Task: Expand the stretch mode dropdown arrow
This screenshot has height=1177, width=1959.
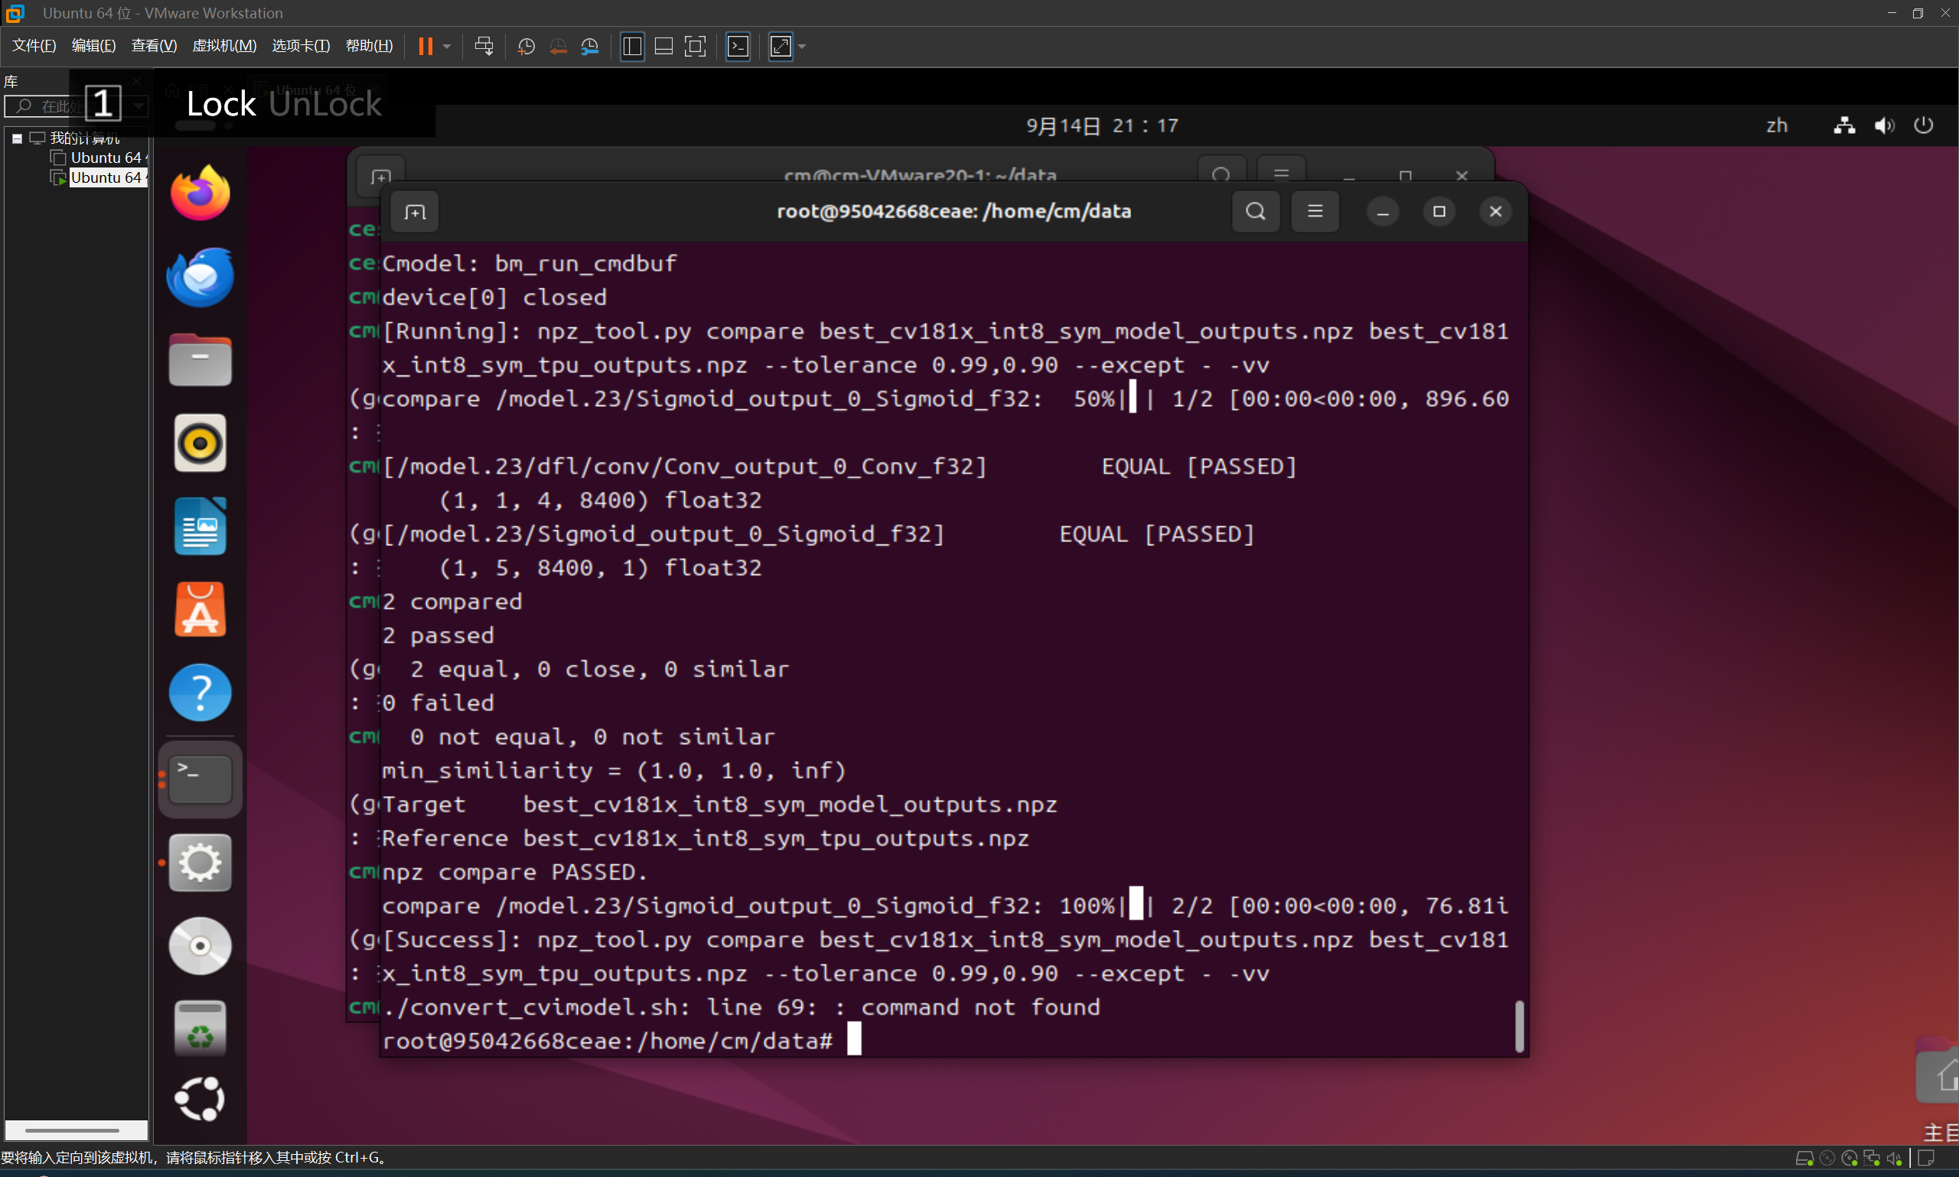Action: point(802,46)
